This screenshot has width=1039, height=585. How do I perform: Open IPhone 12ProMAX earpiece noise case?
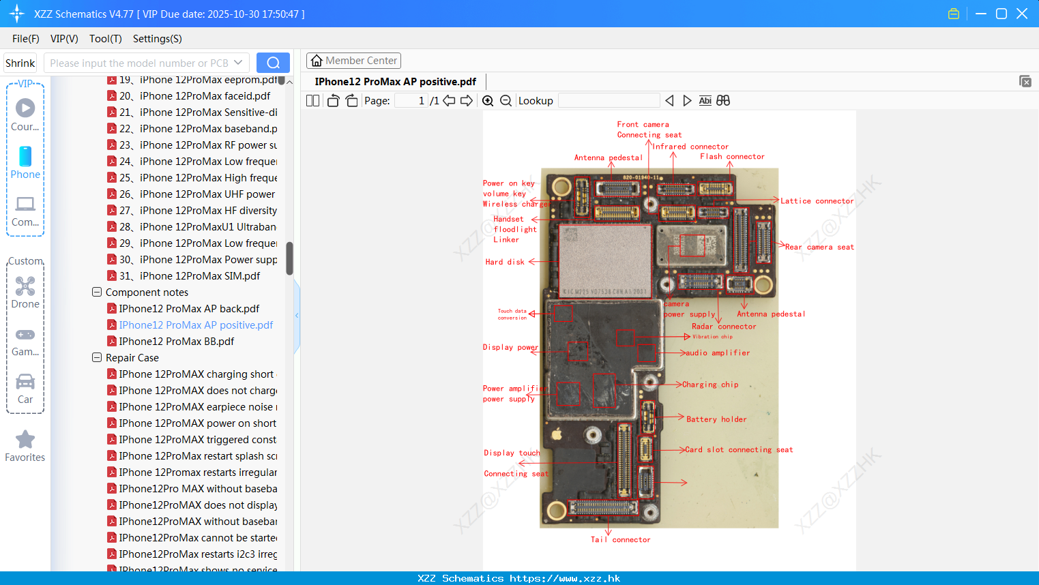[x=192, y=407]
